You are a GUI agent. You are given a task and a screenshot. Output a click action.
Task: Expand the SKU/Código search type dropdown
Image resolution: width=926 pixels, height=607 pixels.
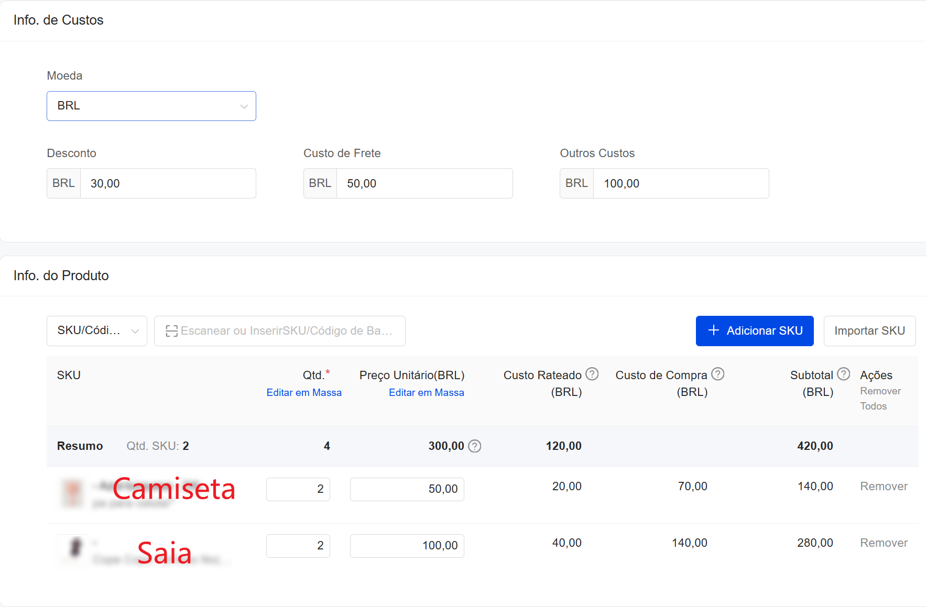coord(97,331)
